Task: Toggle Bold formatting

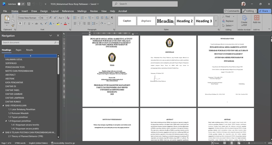Action: pyautogui.click(x=20, y=24)
